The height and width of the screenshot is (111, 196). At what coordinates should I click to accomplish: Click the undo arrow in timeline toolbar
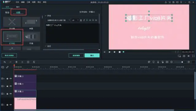[4, 62]
